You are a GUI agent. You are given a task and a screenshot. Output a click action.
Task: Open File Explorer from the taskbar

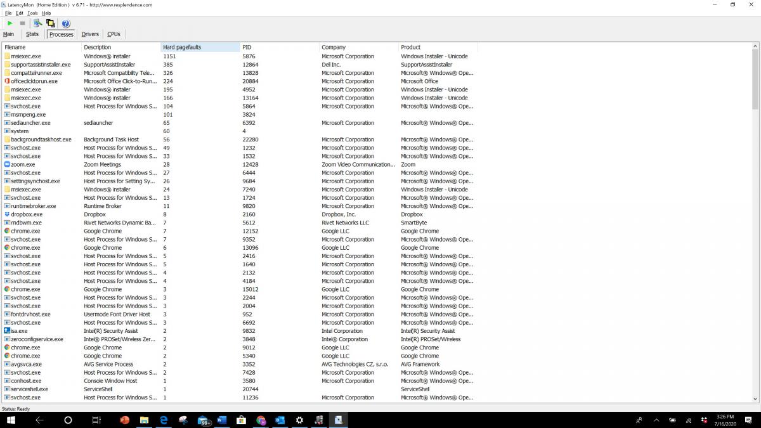144,420
